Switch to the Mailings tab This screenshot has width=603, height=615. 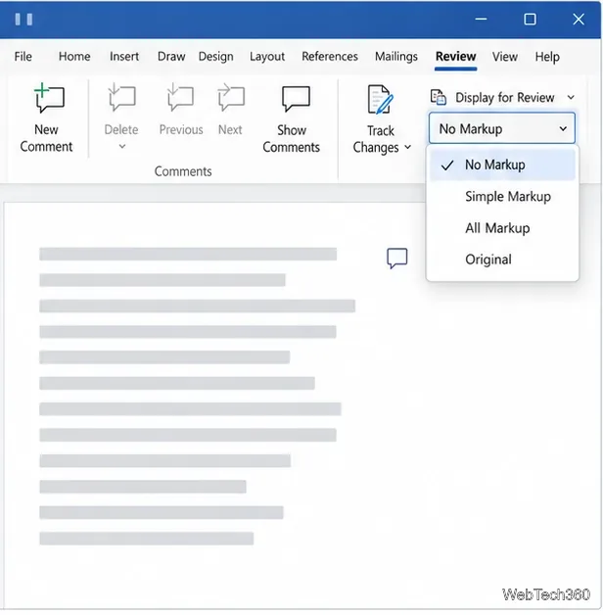[x=396, y=57]
